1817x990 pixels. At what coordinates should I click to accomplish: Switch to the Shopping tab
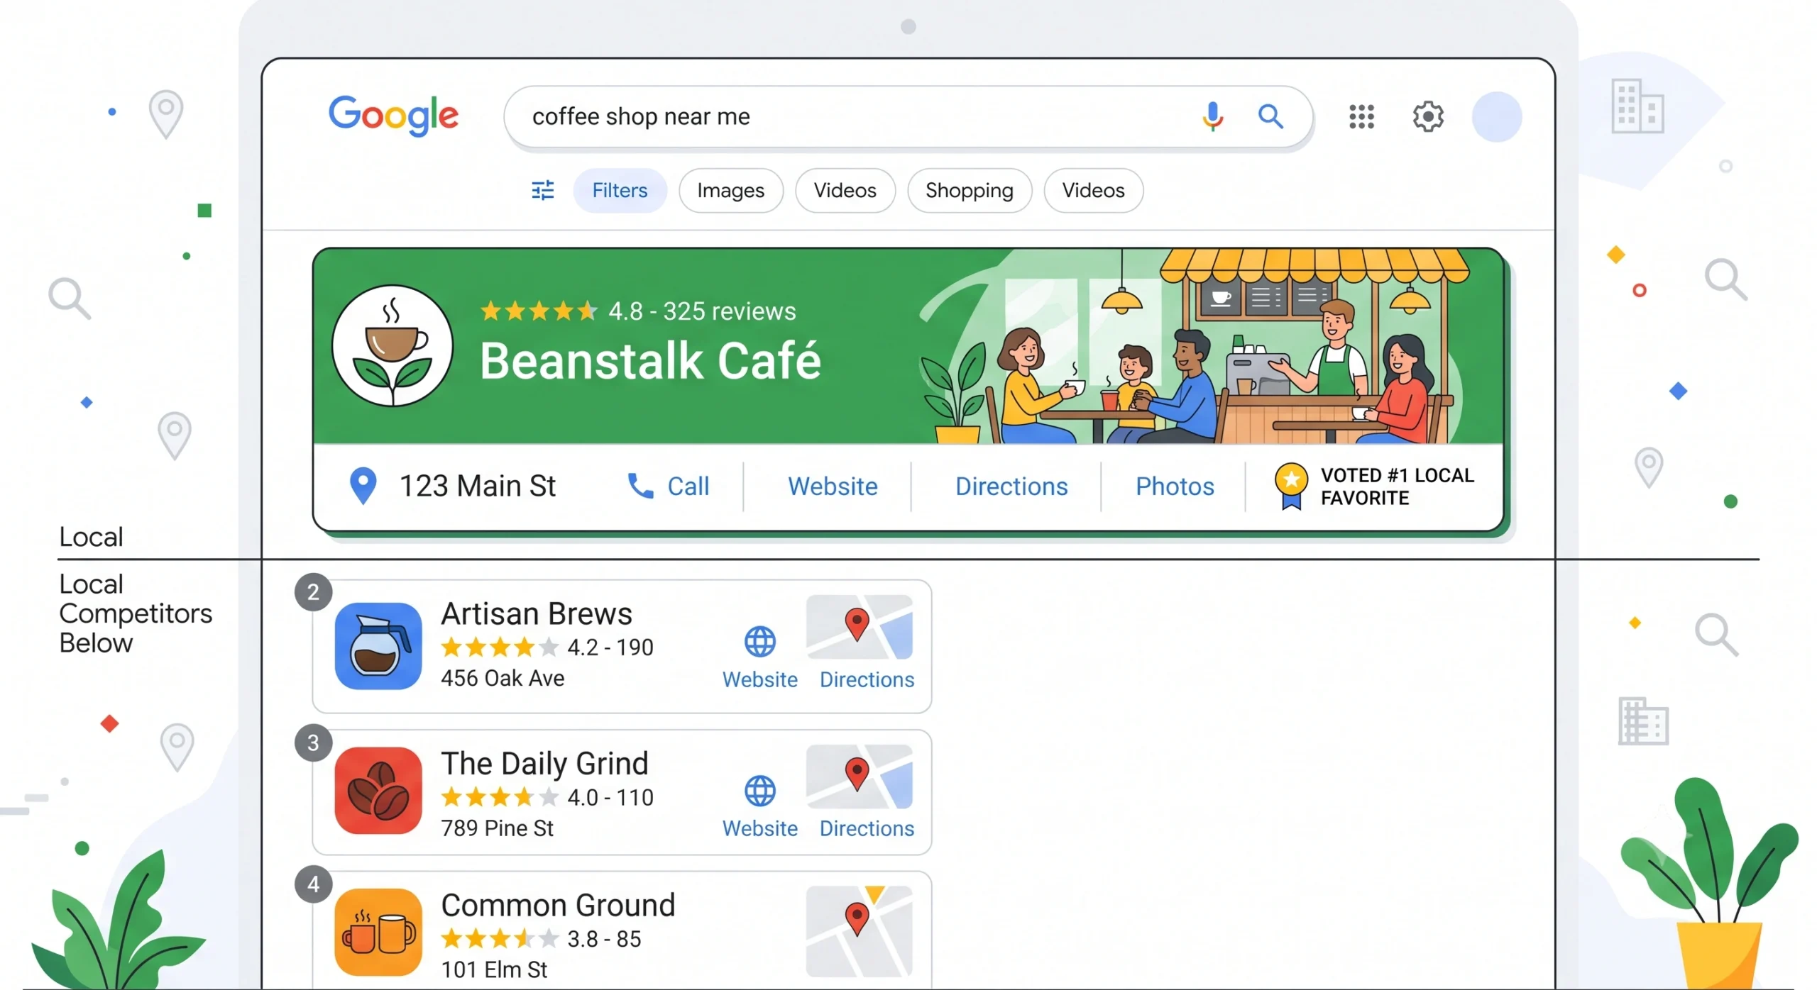[969, 190]
